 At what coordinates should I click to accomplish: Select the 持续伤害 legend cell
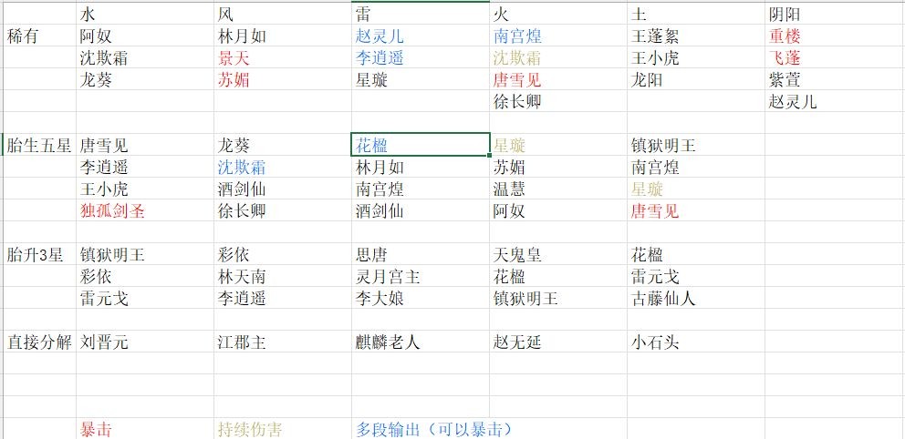coord(283,429)
